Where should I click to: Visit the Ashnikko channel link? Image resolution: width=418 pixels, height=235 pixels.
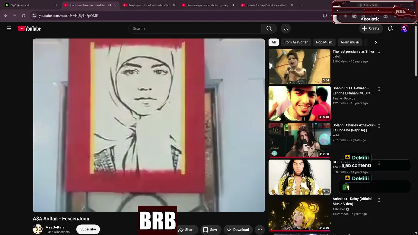[339, 209]
